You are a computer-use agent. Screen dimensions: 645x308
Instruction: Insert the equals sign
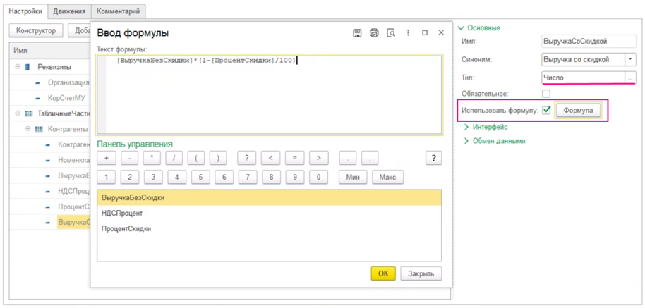point(294,158)
